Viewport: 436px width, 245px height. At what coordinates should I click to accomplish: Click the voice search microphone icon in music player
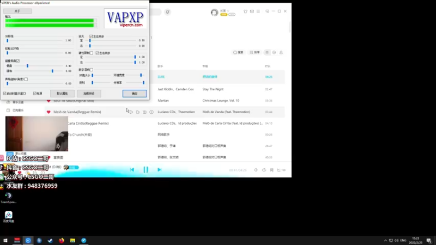(x=167, y=12)
